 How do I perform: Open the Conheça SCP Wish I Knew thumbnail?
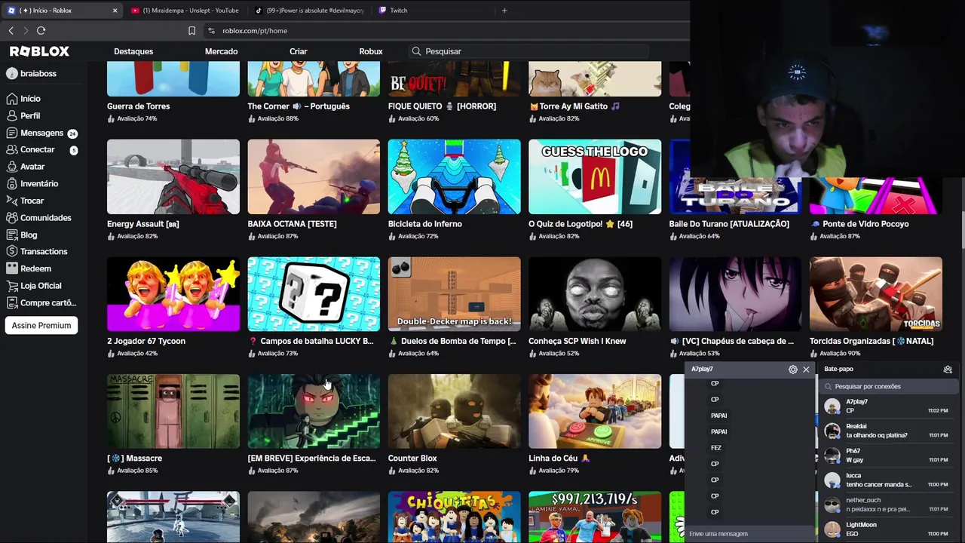pos(595,294)
